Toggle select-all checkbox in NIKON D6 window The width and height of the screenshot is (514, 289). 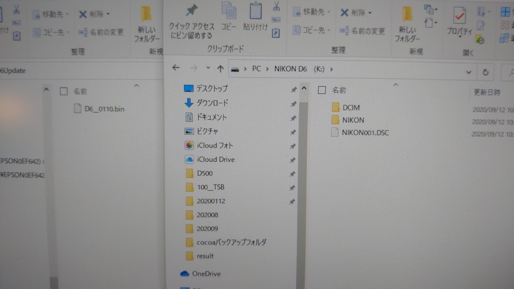coord(322,90)
